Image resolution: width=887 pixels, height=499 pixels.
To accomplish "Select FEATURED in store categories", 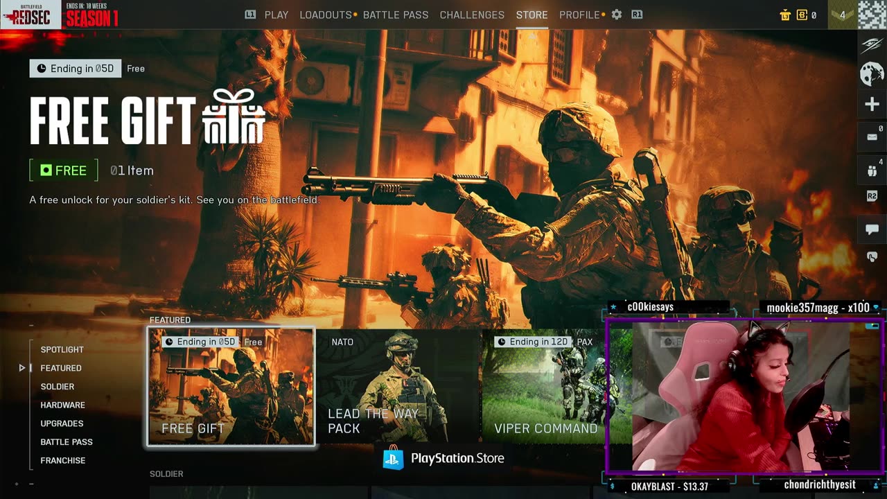I will coord(61,368).
